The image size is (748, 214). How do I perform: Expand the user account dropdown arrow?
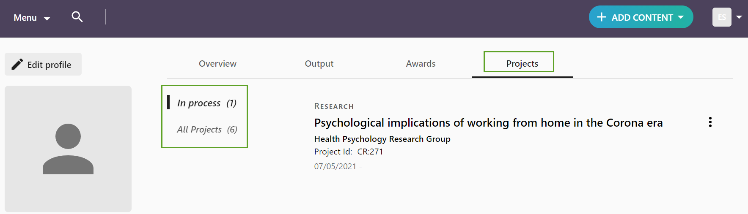(x=739, y=17)
